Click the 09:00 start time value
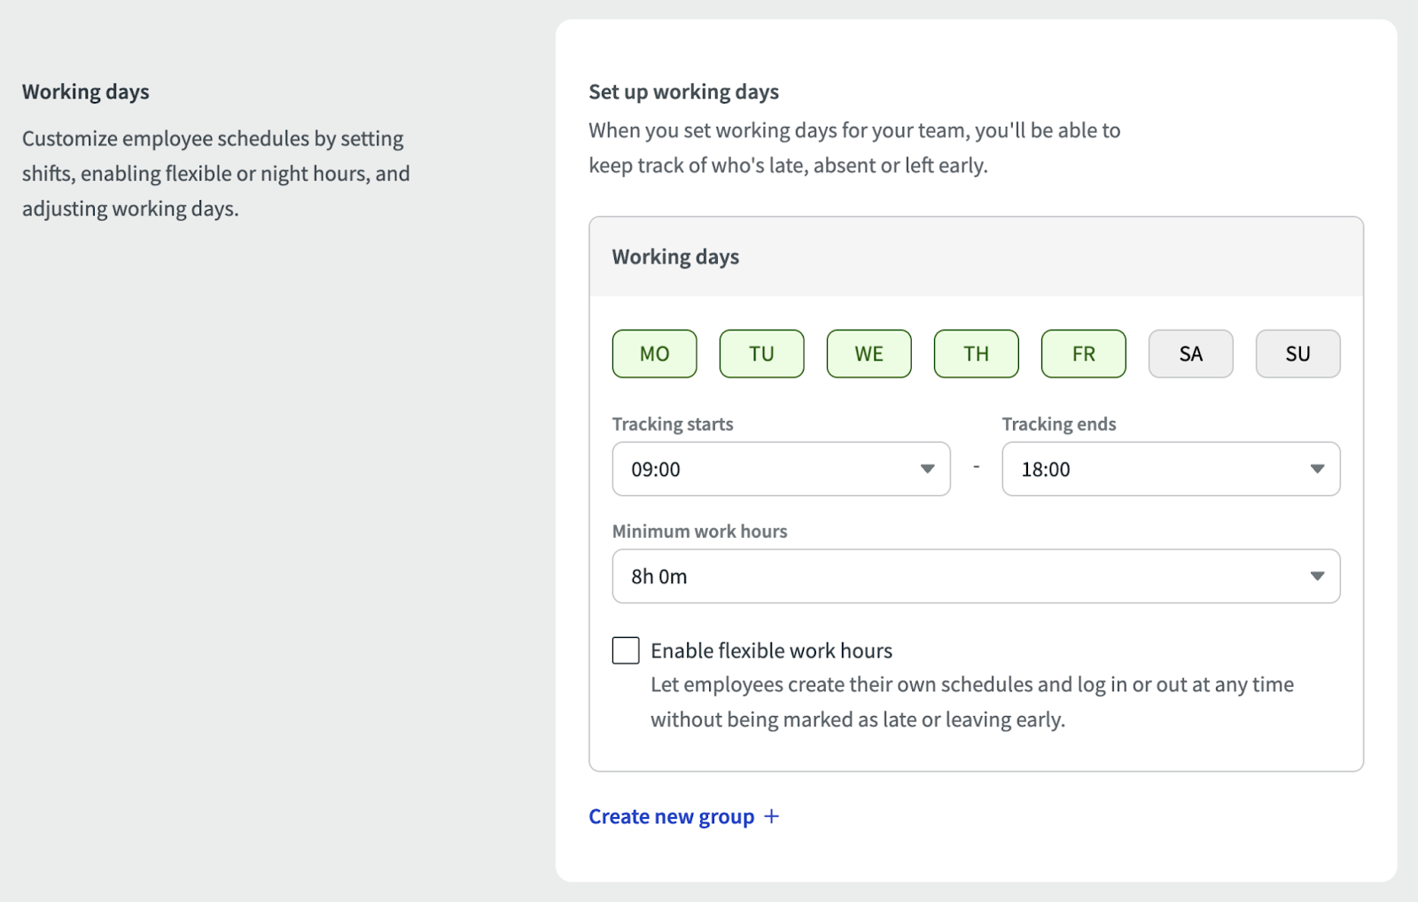Image resolution: width=1418 pixels, height=902 pixels. [656, 470]
